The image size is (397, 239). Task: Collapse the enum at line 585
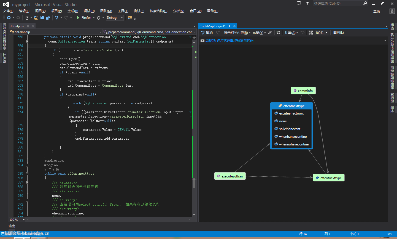click(27, 174)
